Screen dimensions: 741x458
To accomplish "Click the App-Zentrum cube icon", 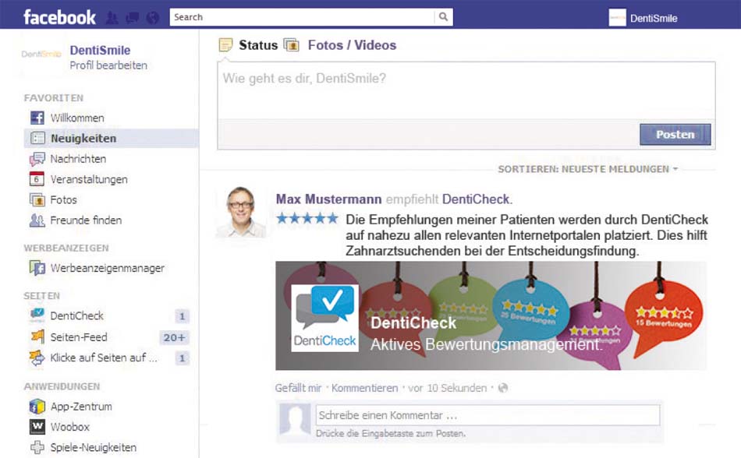I will tap(37, 406).
